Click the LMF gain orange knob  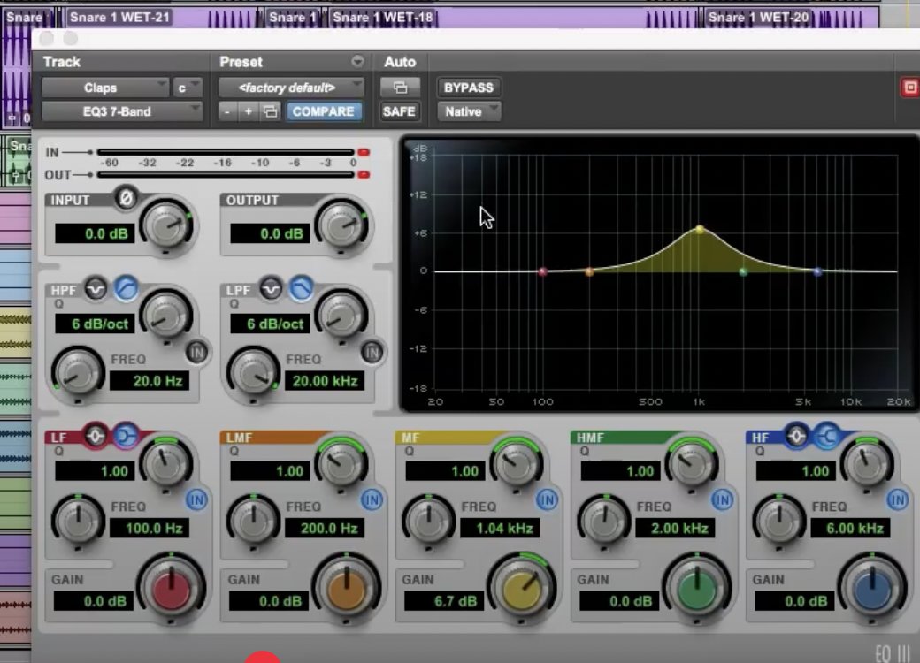pos(346,588)
